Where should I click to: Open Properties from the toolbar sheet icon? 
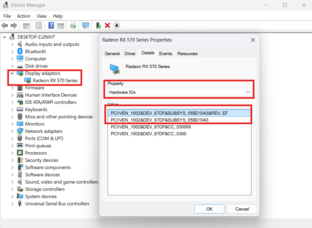[39, 25]
